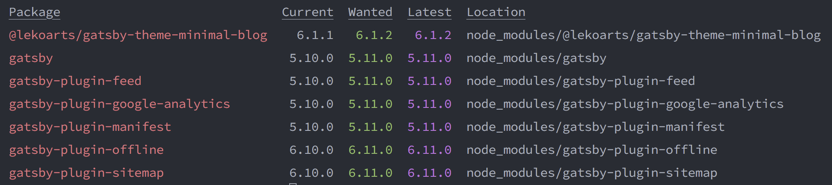Click current version 6.1.1 of minimal-blog theme
This screenshot has width=832, height=185.
315,35
